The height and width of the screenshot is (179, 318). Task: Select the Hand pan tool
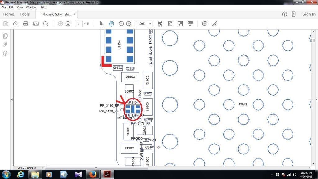111,24
